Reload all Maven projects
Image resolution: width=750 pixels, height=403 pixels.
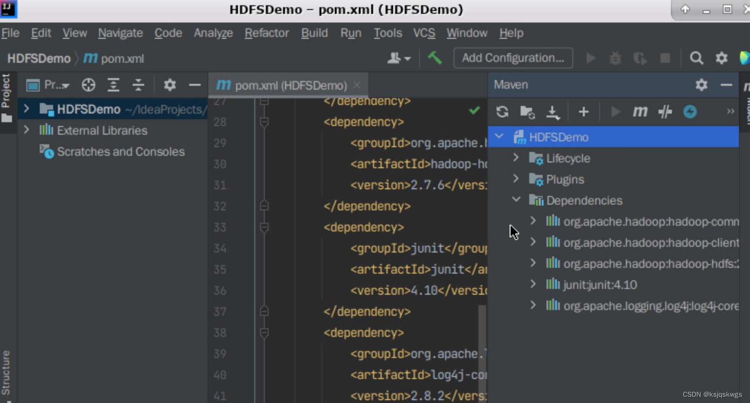pos(501,112)
